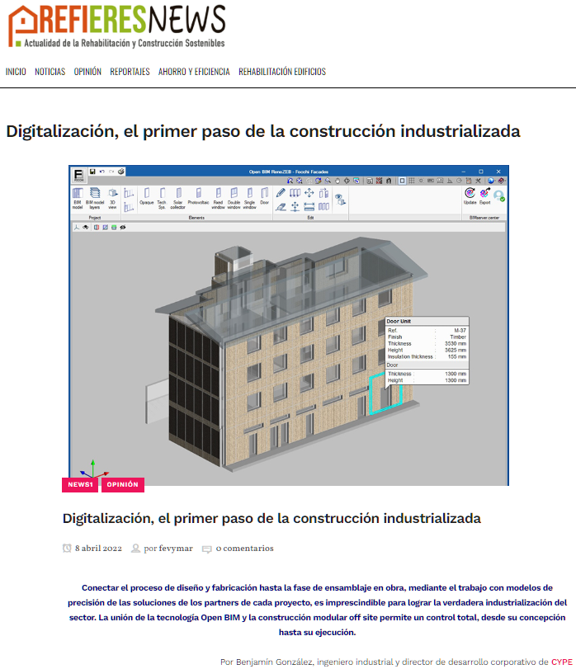Navigate to REPORTAJES
Image resolution: width=576 pixels, height=669 pixels.
pyautogui.click(x=130, y=72)
